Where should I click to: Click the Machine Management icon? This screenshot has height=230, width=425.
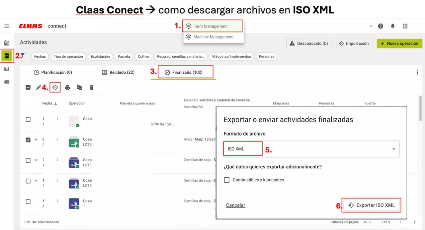(x=189, y=37)
